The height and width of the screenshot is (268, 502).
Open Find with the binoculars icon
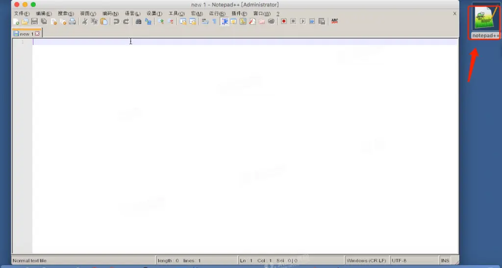(x=139, y=22)
